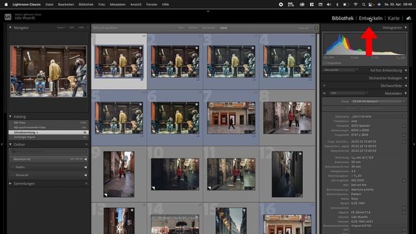This screenshot has height=234, width=416.
Task: Choose the Keine filter option
Action: tap(224, 28)
